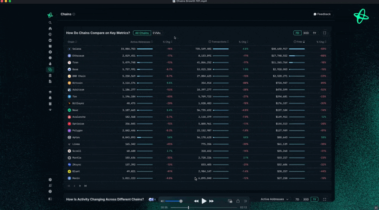This screenshot has width=379, height=210.
Task: Sort by % Chg after Transactions
Action: point(244,42)
